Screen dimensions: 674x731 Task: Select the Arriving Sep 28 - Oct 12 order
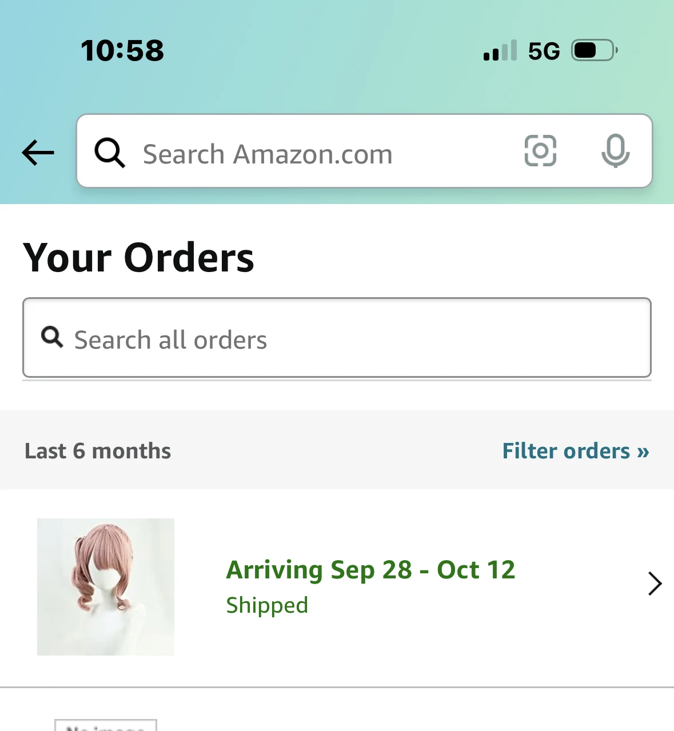pyautogui.click(x=370, y=570)
